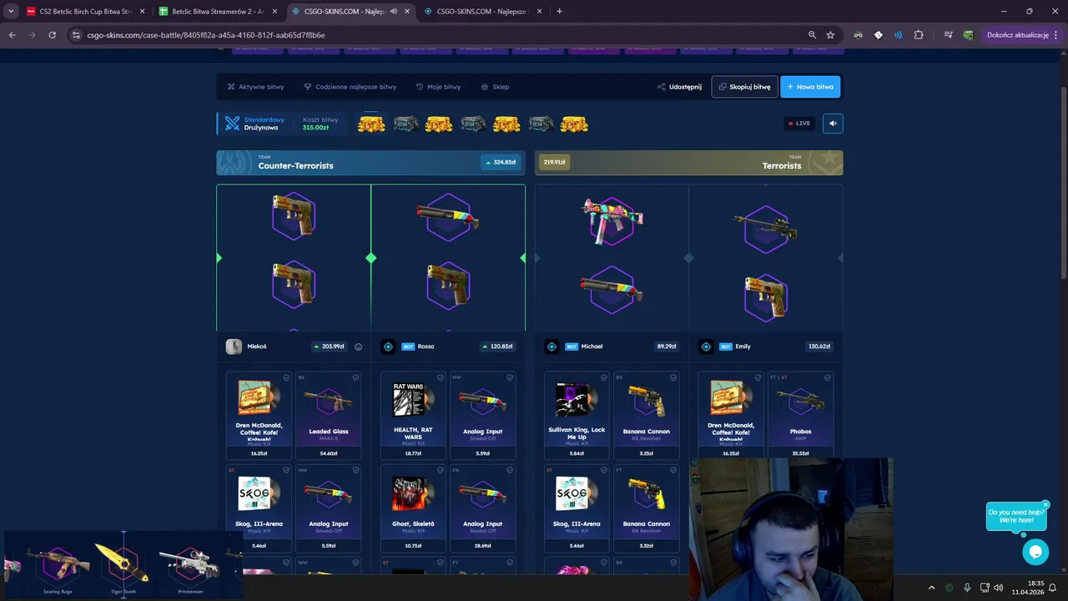
Task: Close the active CSGO-SKINS.COM tab
Action: click(x=407, y=12)
